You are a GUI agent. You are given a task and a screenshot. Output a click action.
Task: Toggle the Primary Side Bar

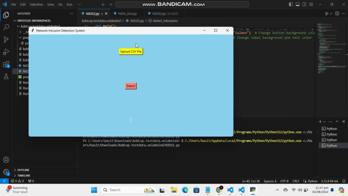(x=291, y=4)
